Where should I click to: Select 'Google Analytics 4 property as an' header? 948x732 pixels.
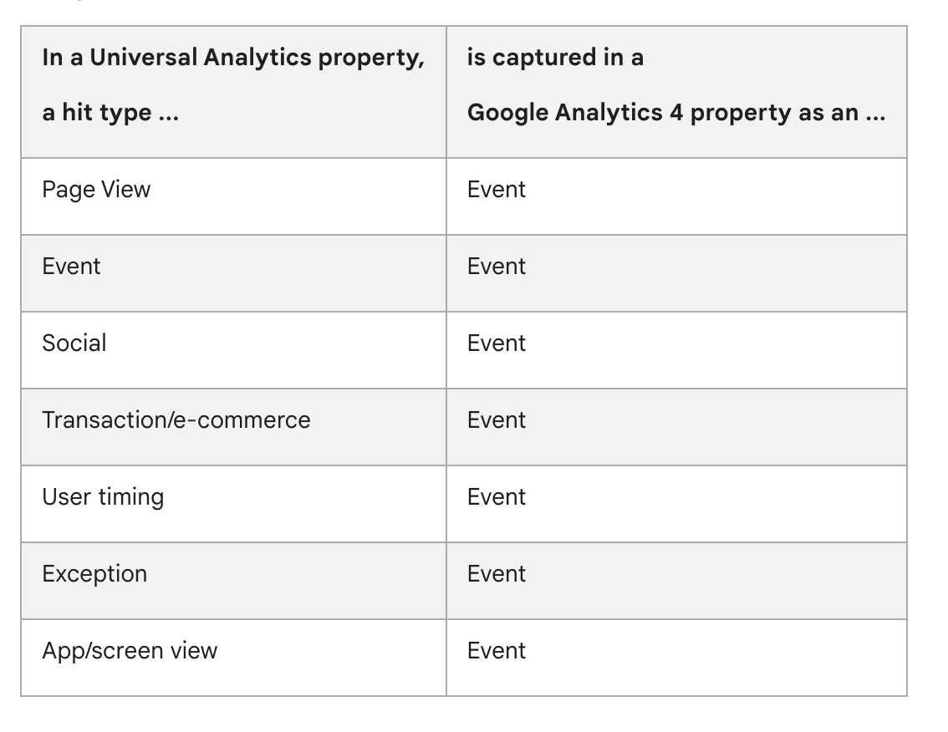click(x=676, y=113)
